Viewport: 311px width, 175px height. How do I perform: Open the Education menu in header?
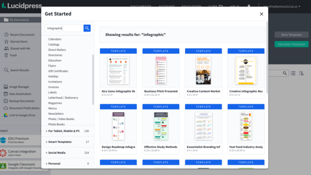(191, 6)
